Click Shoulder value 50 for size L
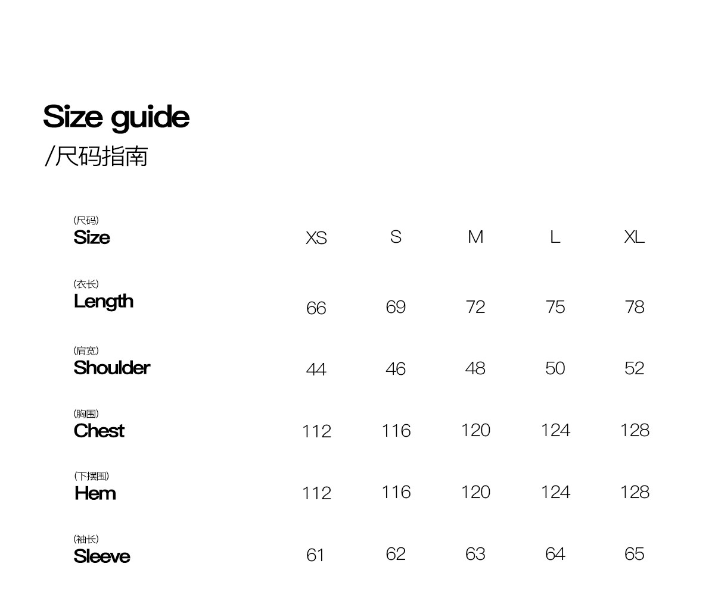 (x=555, y=368)
